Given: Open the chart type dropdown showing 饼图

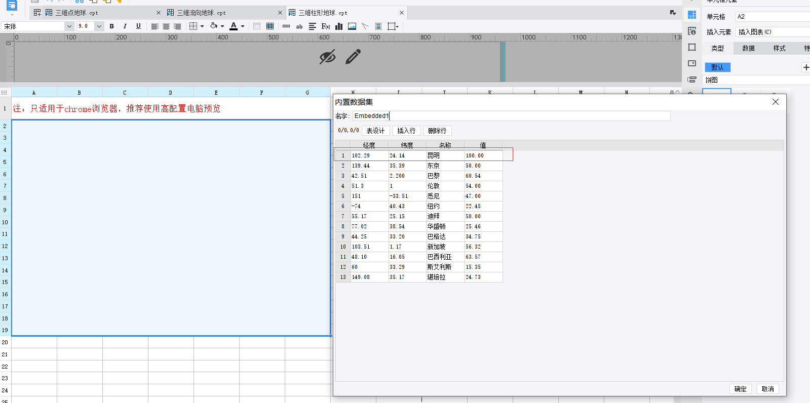Looking at the screenshot, I should (x=757, y=80).
